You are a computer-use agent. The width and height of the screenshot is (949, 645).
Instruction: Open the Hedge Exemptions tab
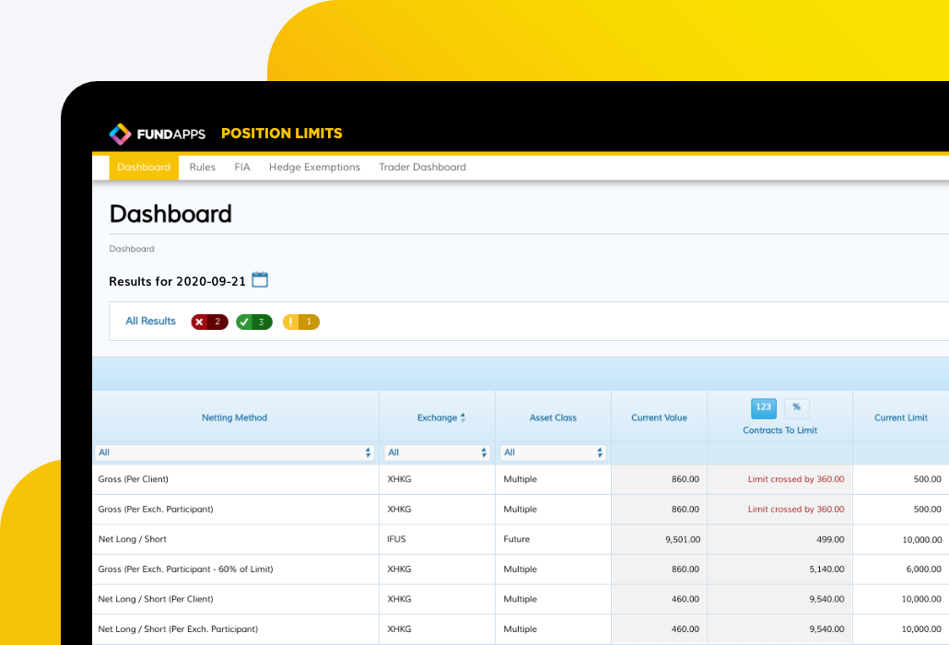click(x=314, y=167)
